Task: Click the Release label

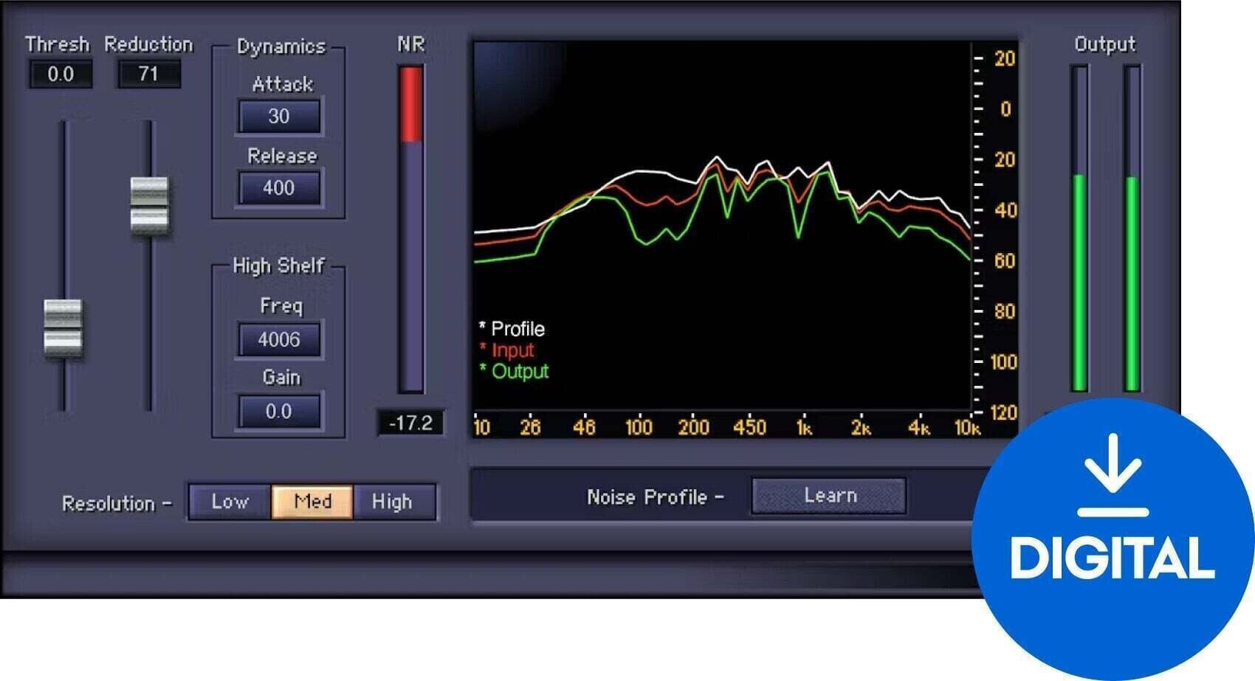Action: [282, 156]
